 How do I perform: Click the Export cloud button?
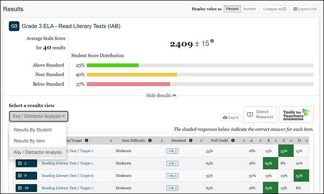click(231, 118)
